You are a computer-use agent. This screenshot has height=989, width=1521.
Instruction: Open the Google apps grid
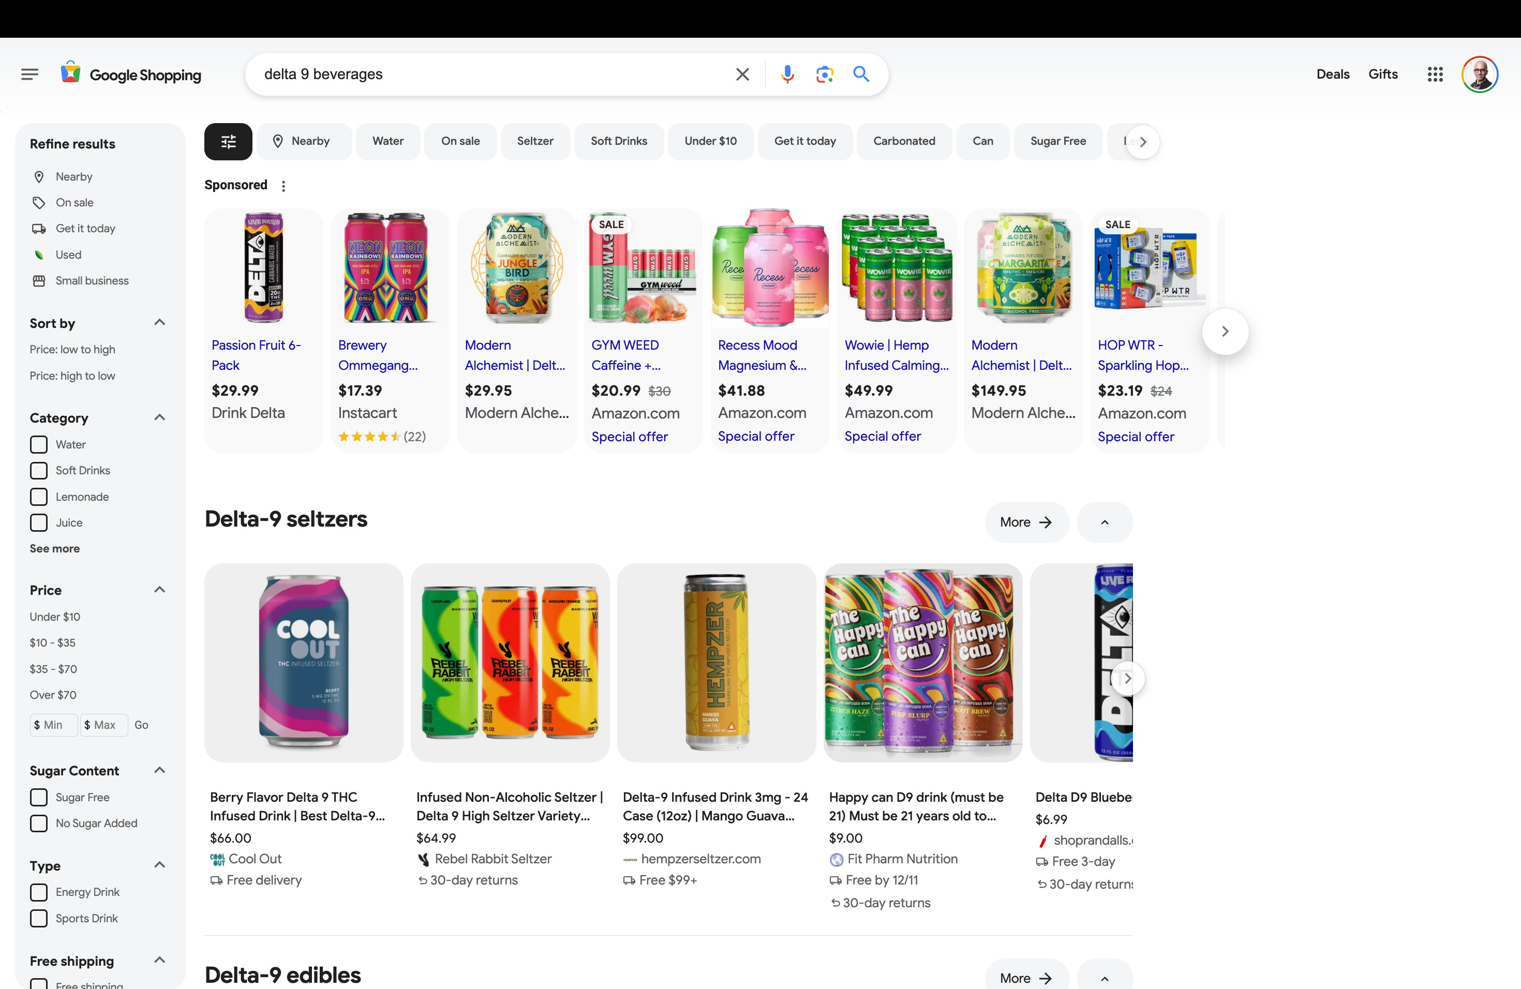click(x=1435, y=75)
